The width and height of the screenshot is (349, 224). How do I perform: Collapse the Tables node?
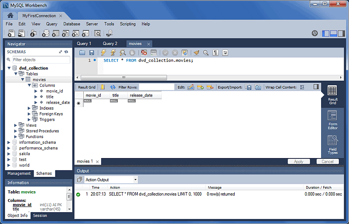(x=16, y=74)
